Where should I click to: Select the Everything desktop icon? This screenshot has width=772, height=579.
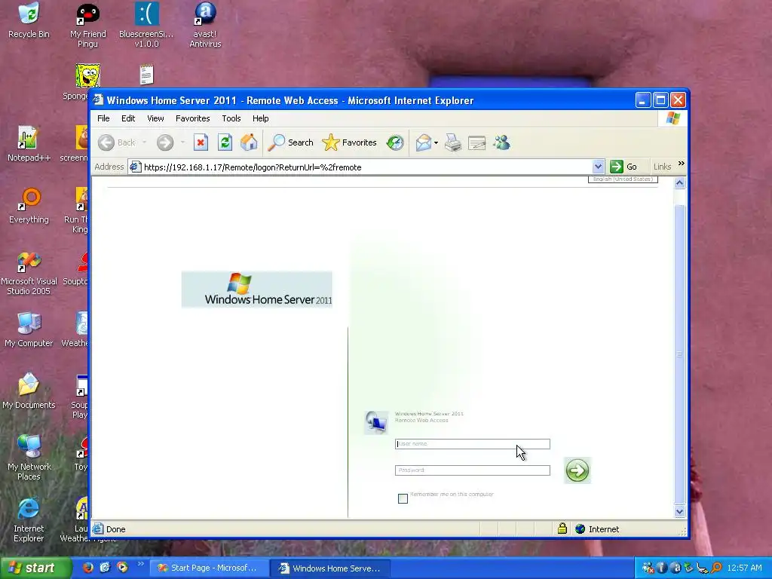click(x=29, y=206)
